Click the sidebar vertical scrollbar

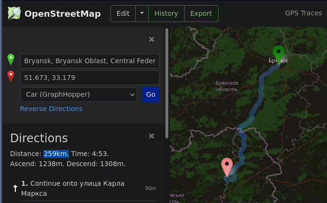167,81
